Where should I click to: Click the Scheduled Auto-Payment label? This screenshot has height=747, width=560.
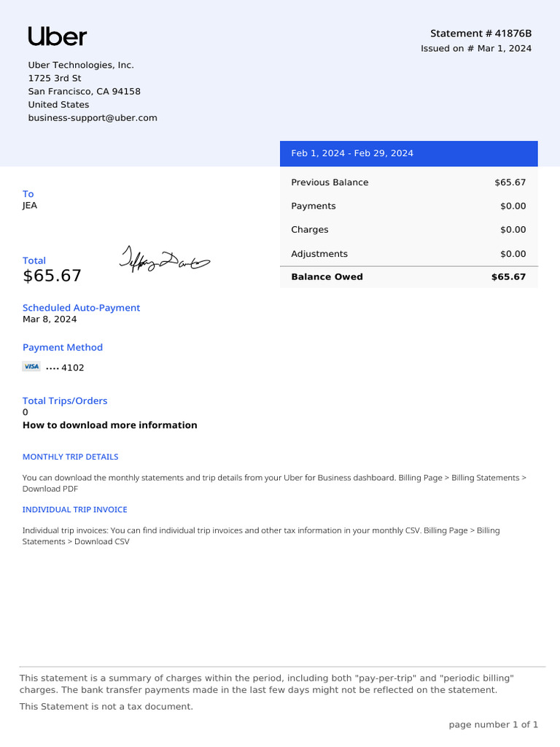81,308
